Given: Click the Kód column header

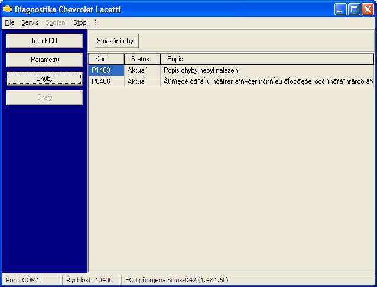Looking at the screenshot, I should [106, 59].
